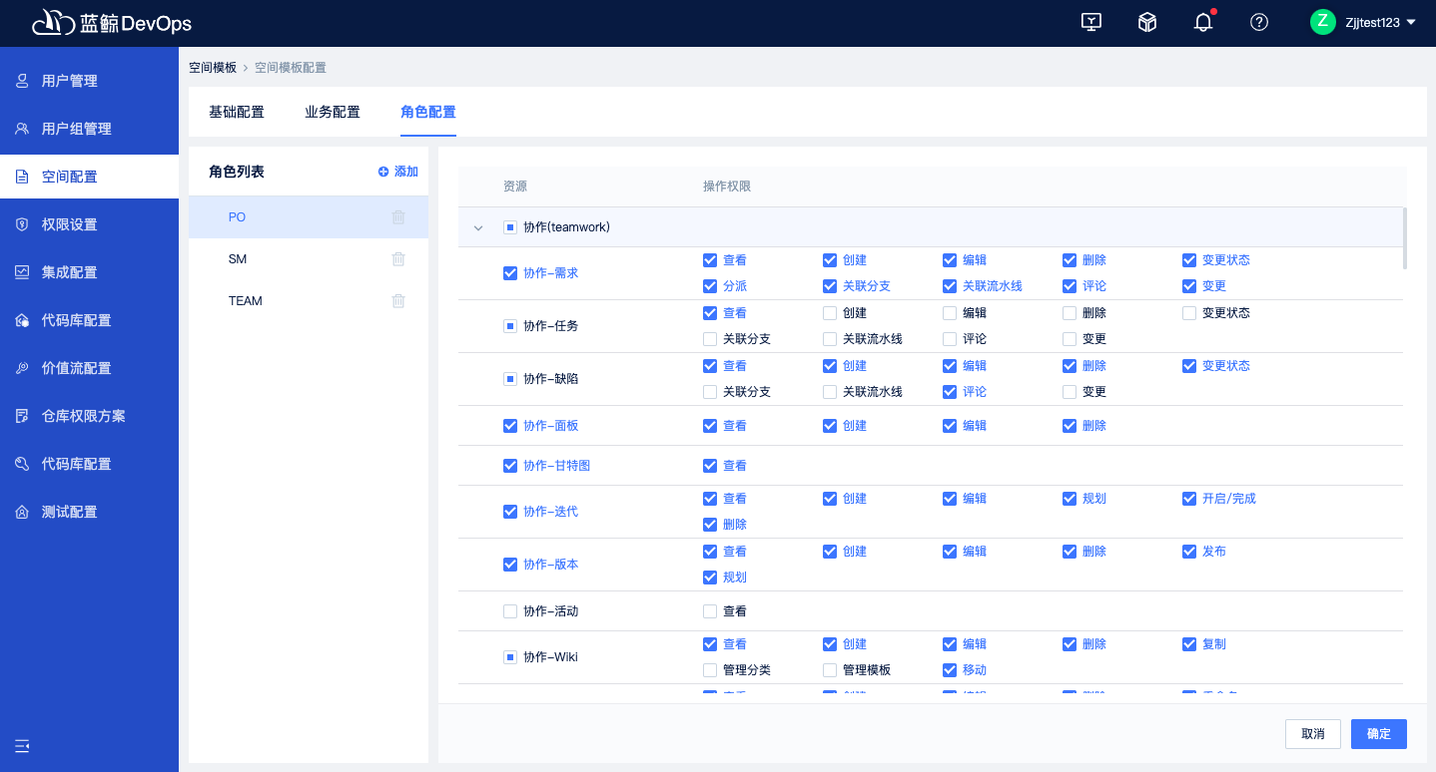Viewport: 1436px width, 772px height.
Task: Toggle the 协作-任务 resource checkbox
Action: pos(510,326)
